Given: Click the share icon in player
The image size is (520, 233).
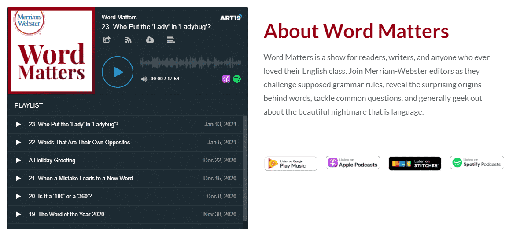Looking at the screenshot, I should coord(107,40).
